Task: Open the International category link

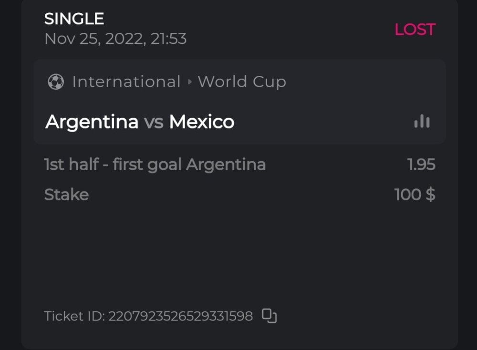Action: pos(126,82)
